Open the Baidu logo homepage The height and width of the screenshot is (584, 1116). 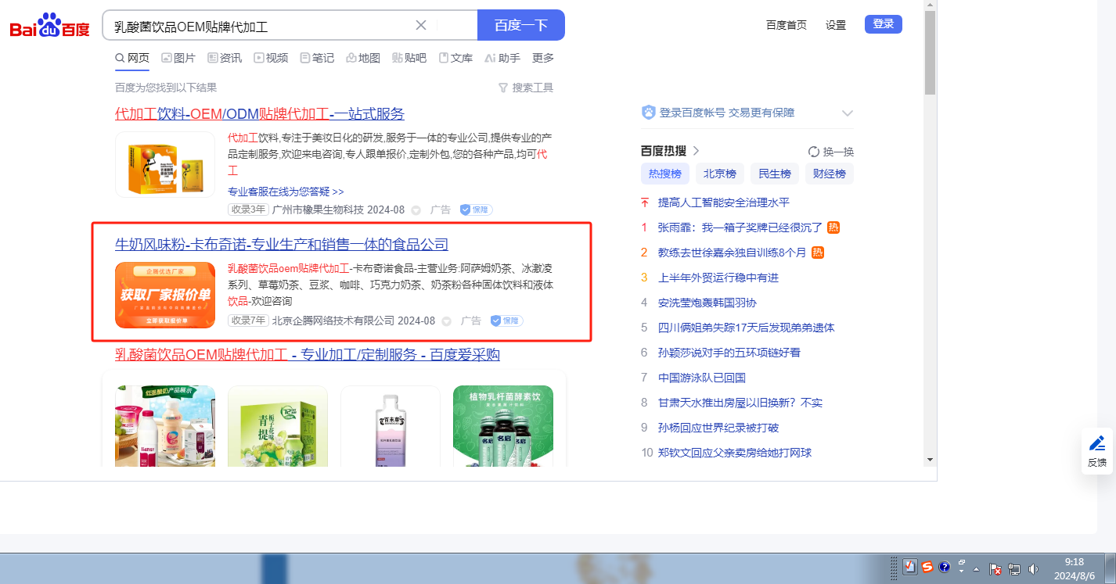49,26
